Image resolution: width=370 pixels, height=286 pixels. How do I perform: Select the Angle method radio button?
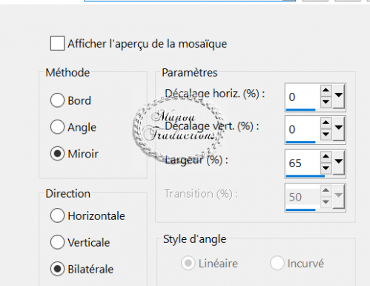point(57,127)
